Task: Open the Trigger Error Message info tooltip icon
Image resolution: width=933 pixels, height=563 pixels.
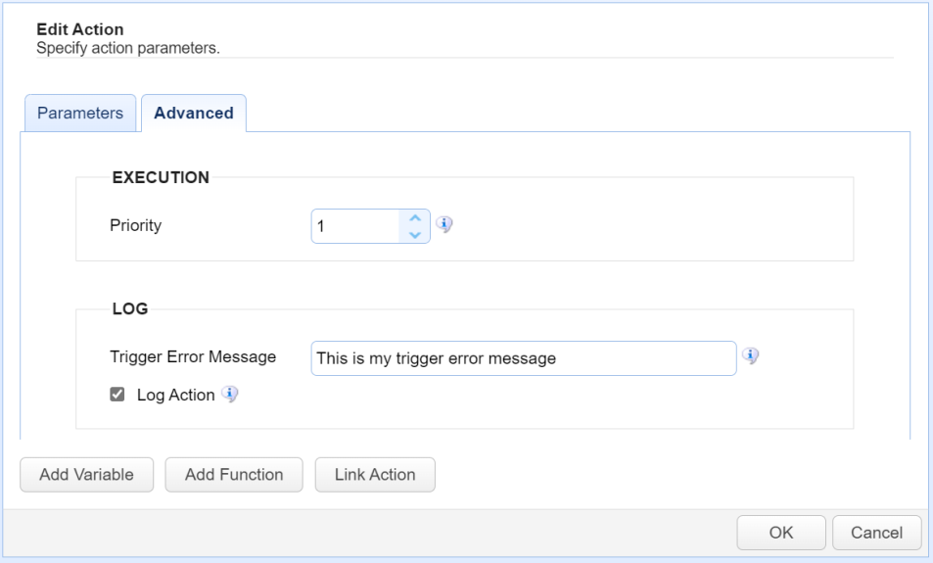Action: [751, 356]
